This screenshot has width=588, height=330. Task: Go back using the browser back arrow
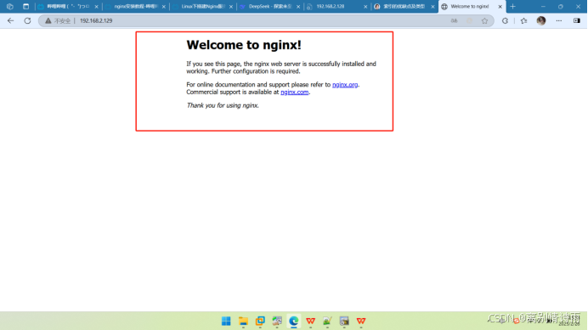(x=10, y=21)
